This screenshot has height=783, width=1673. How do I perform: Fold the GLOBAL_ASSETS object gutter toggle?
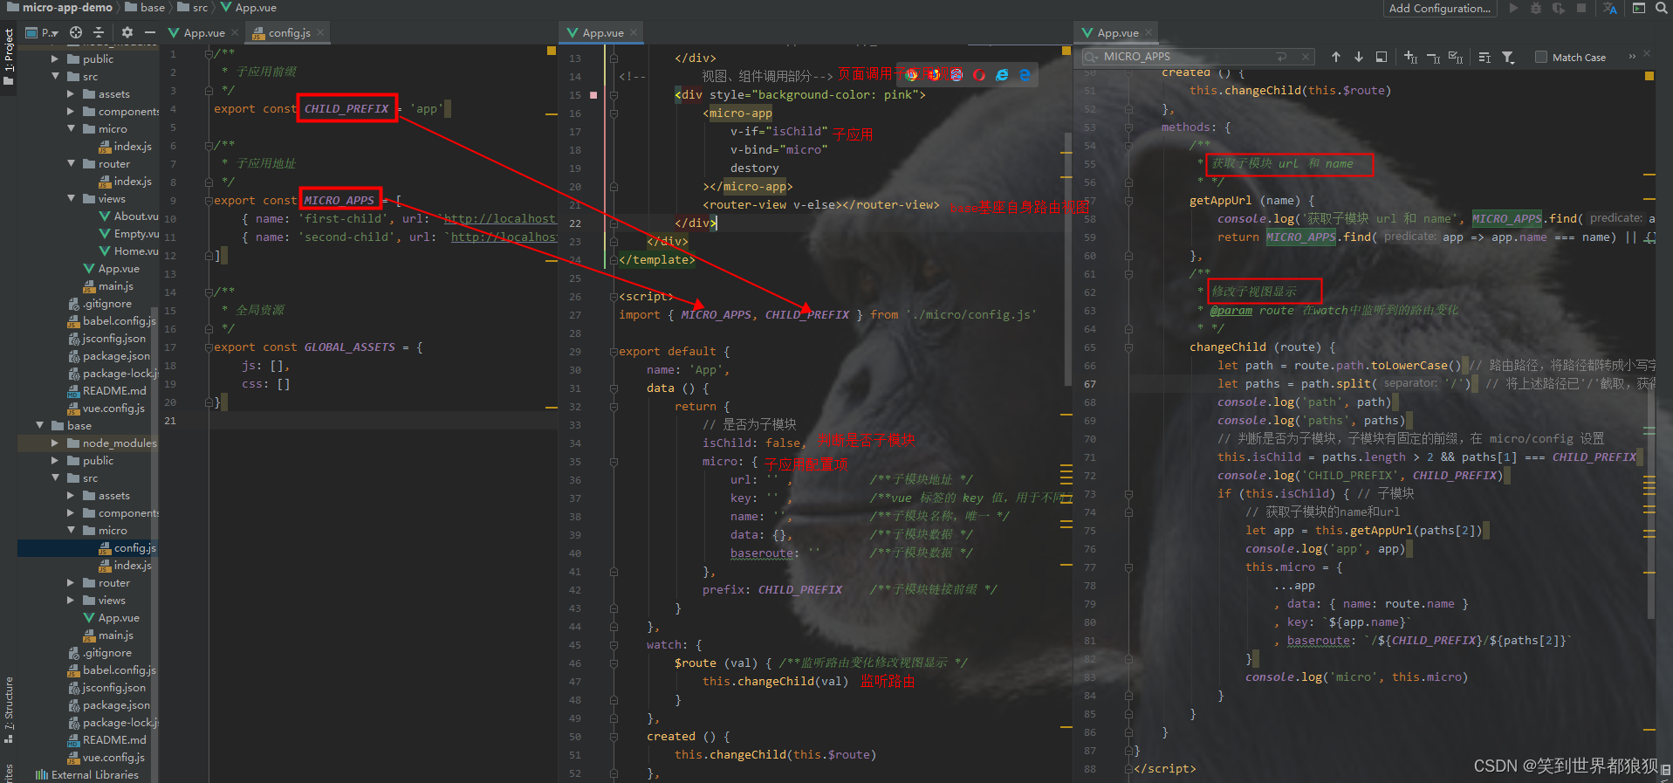point(209,347)
